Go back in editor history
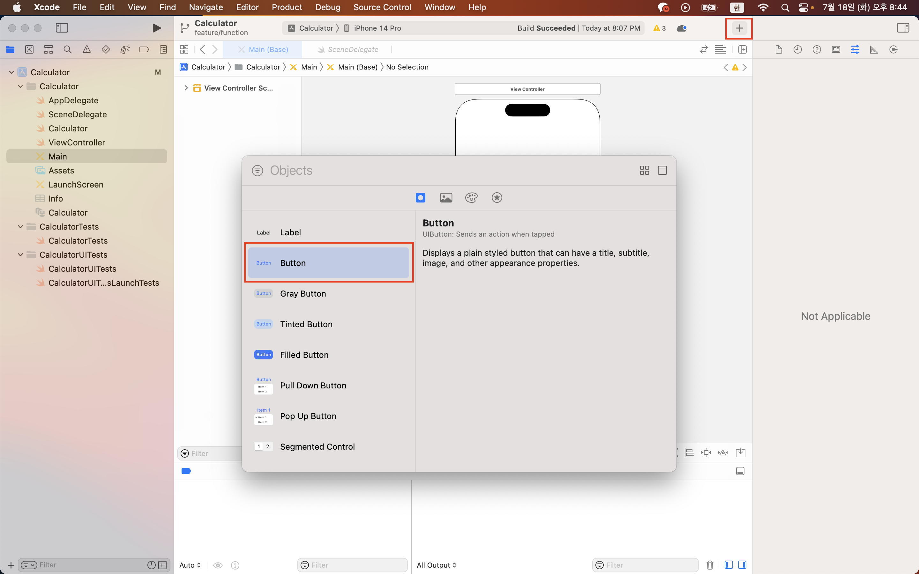 (203, 49)
